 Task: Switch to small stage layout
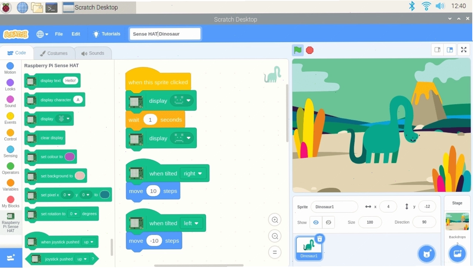437,50
